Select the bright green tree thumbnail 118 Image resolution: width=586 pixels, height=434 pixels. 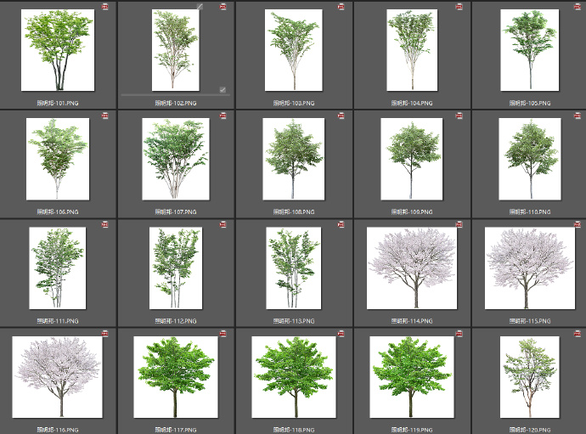294,377
